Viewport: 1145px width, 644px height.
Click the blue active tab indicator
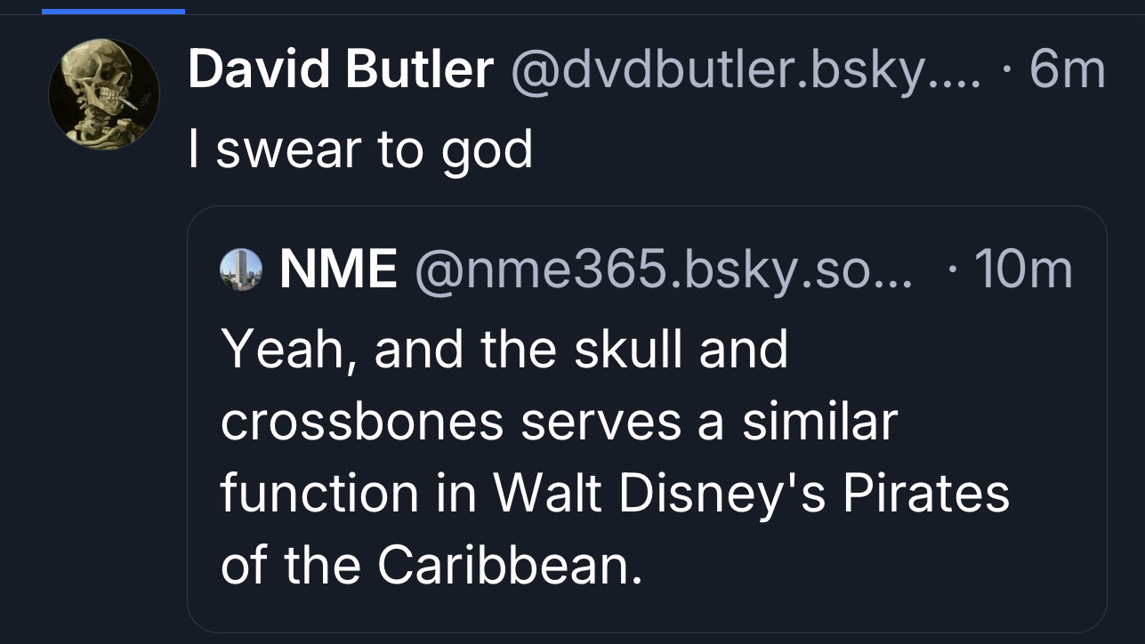click(113, 11)
